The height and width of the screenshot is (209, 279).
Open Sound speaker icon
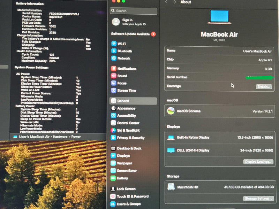114,76
